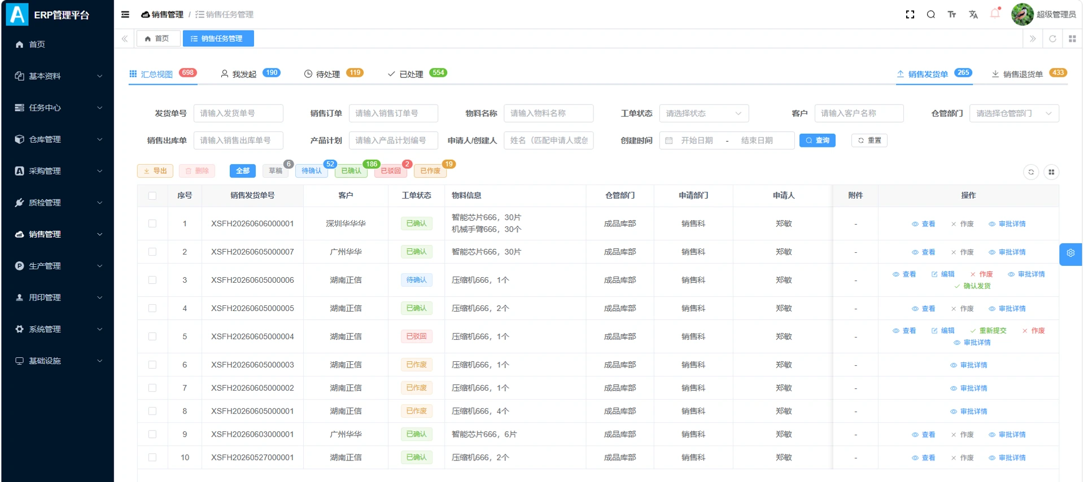Expand 质检管理 sidebar menu
Viewport: 1084px width, 482px height.
(x=56, y=203)
